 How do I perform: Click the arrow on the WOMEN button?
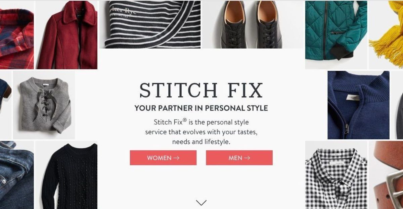pyautogui.click(x=176, y=158)
